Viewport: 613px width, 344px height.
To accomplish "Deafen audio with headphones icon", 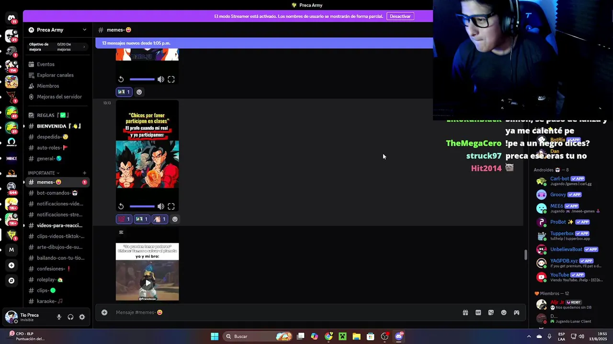I will 70,317.
